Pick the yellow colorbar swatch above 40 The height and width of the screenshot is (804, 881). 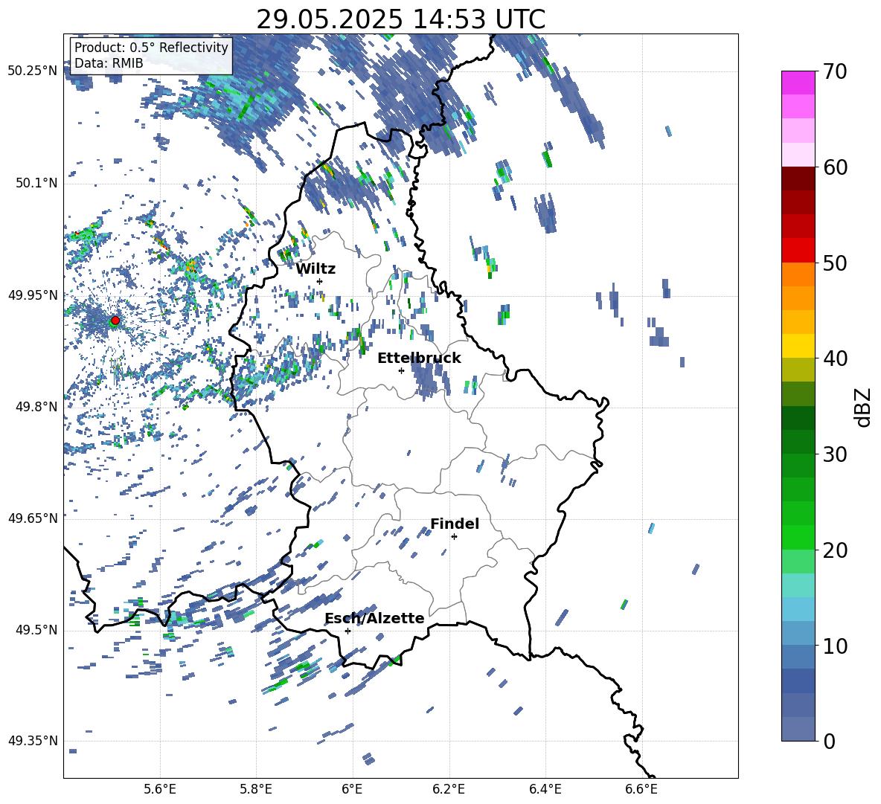pyautogui.click(x=798, y=346)
